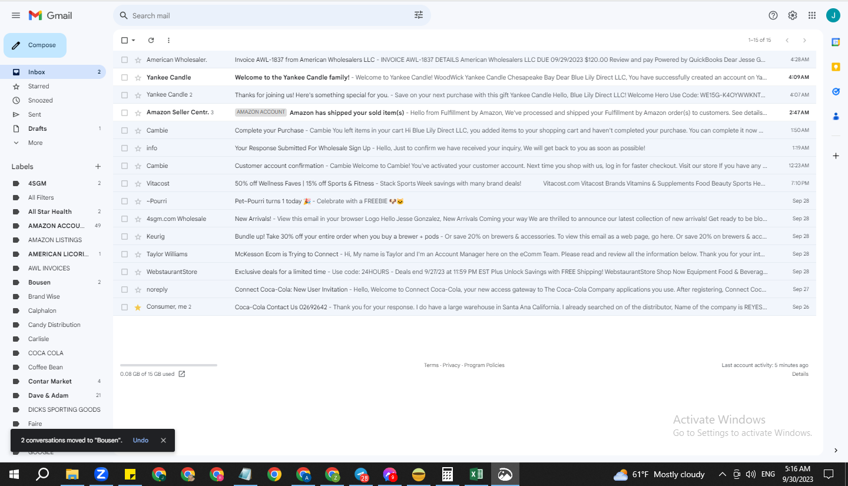Open the Google account avatar
The height and width of the screenshot is (486, 848).
(833, 15)
